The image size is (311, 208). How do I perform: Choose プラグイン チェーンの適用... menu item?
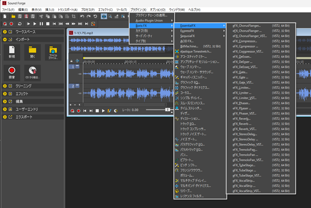pyautogui.click(x=152, y=15)
